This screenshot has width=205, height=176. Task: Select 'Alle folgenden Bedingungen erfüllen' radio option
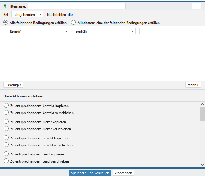[6, 23]
